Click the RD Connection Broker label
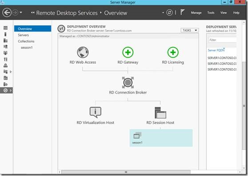Viewport: 248px width, 176px height. click(128, 92)
